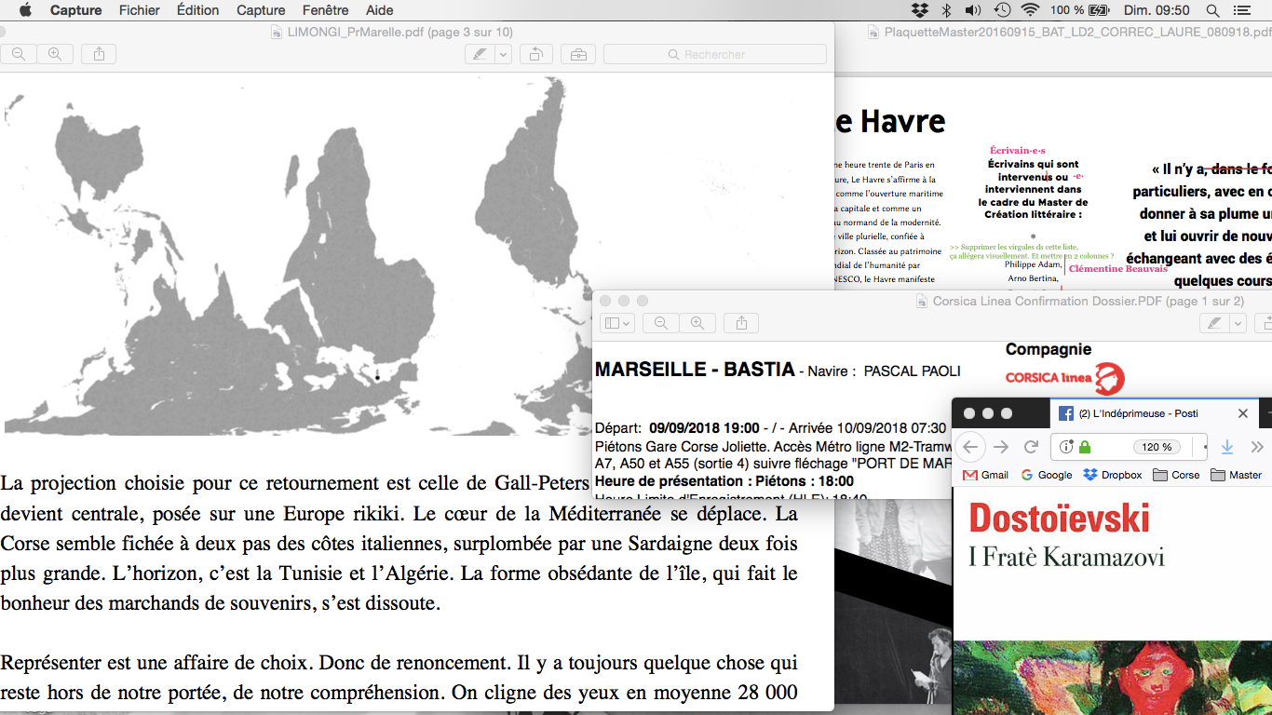Viewport: 1272px width, 715px height.
Task: Zoom out in the LIMONGI_PrMarelle PDF window
Action: click(18, 55)
